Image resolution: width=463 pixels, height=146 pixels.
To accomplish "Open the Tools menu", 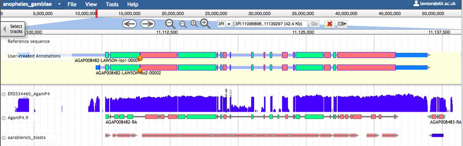I will pyautogui.click(x=112, y=5).
